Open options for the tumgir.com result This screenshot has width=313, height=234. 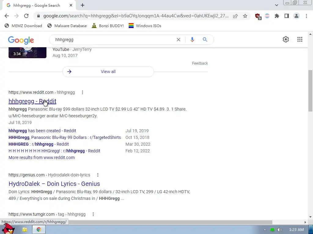point(93,214)
